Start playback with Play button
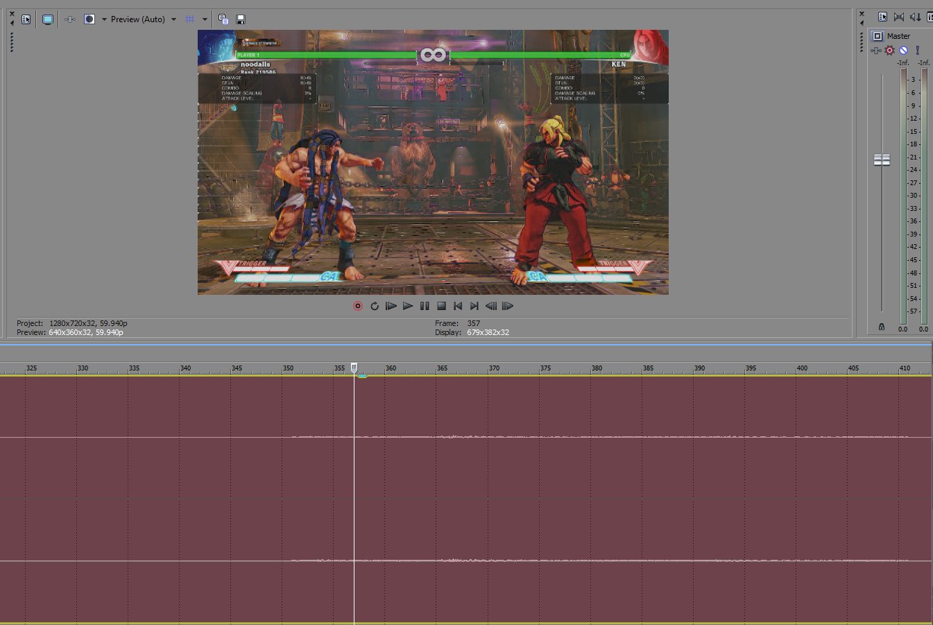The width and height of the screenshot is (933, 625). 408,306
